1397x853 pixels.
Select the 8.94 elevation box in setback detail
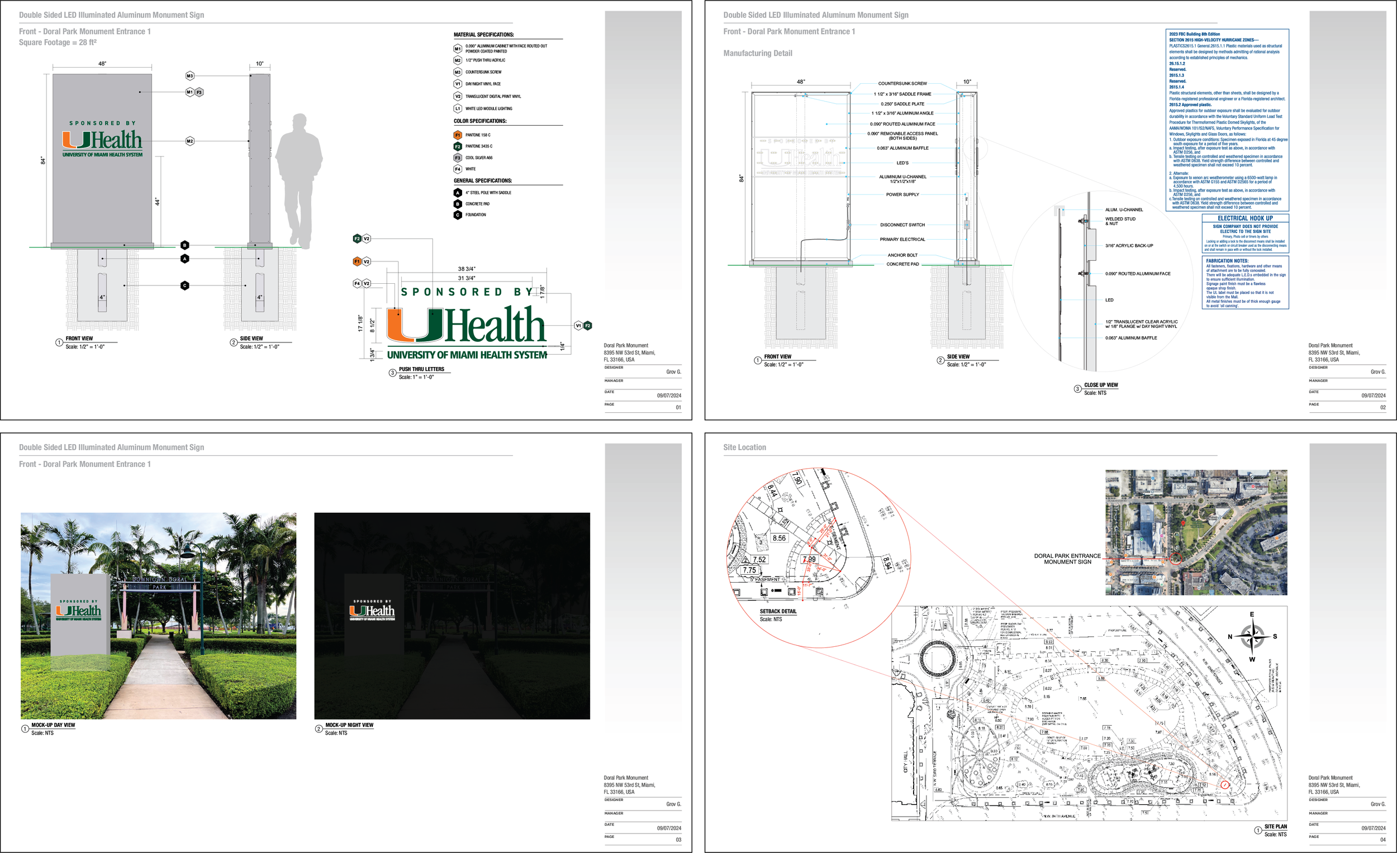887,563
